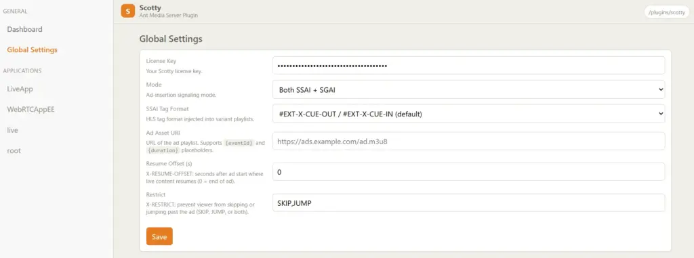694x258 pixels.
Task: Click the SSAI Tag Format label
Action: (167, 108)
